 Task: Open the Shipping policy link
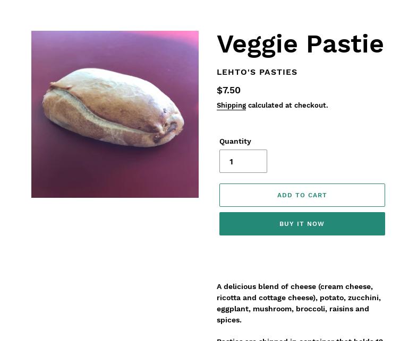click(231, 106)
